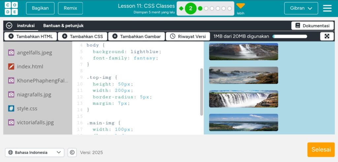Image resolution: width=338 pixels, height=162 pixels.
Task: Open the hamburger menu icon
Action: click(327, 8)
